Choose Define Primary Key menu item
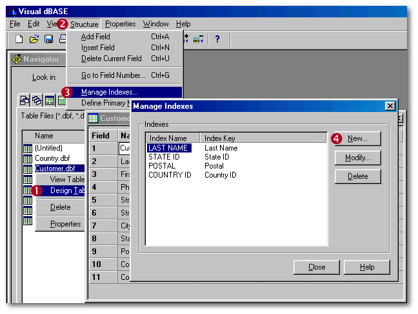The image size is (418, 314). click(100, 103)
